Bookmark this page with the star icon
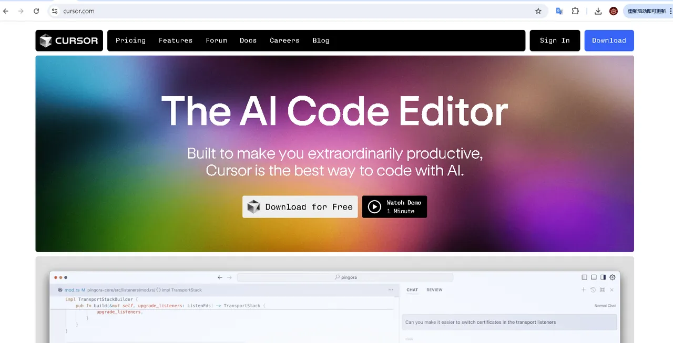673x343 pixels. 538,11
